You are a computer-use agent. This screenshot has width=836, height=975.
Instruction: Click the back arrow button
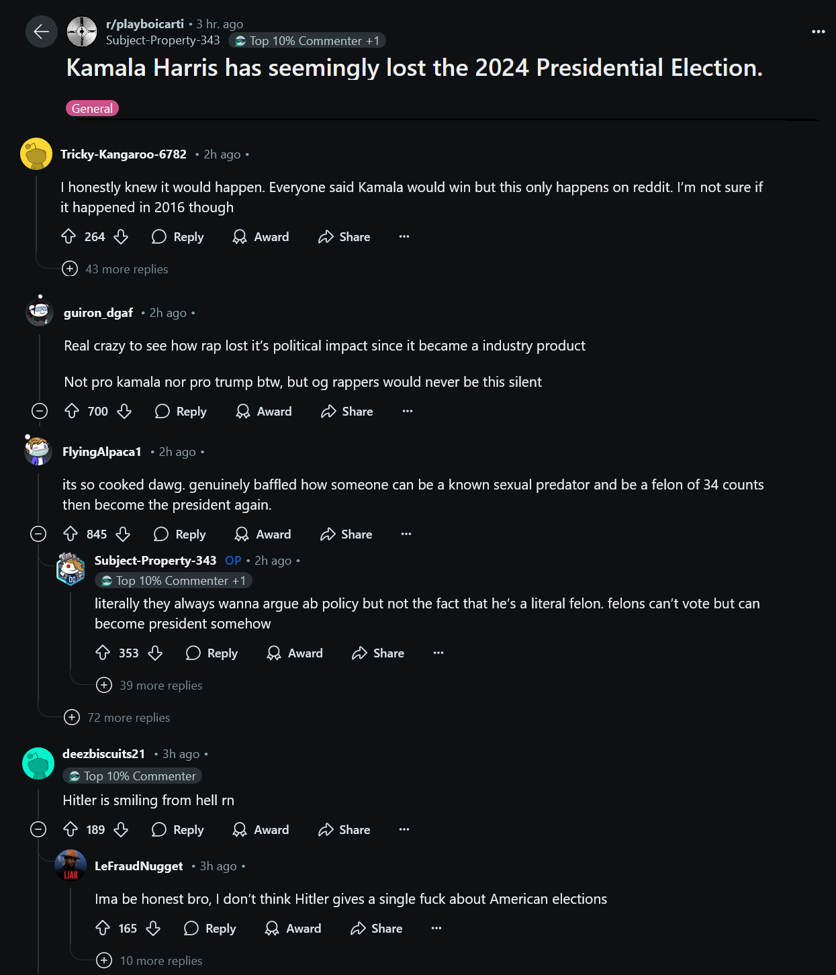tap(41, 32)
